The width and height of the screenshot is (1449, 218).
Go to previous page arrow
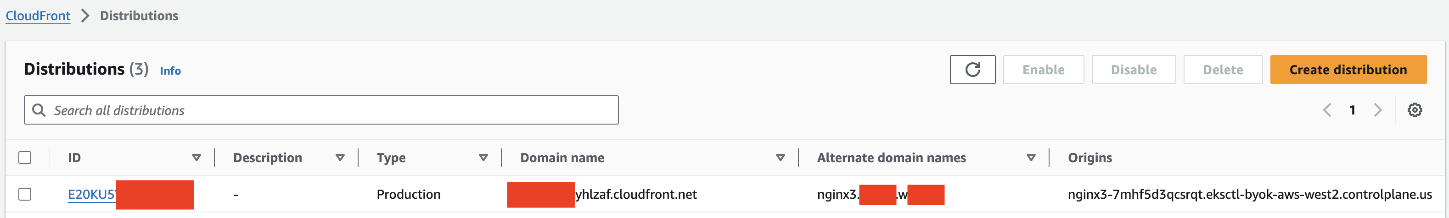[x=1327, y=110]
